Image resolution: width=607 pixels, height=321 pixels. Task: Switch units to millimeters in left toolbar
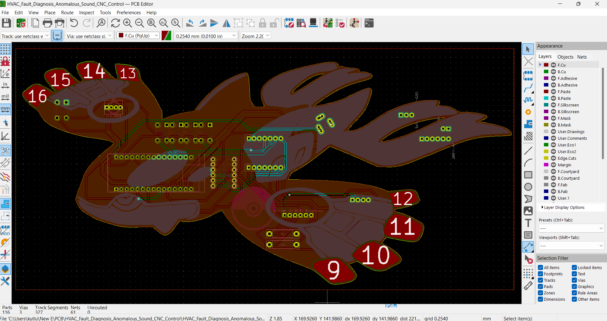click(5, 109)
